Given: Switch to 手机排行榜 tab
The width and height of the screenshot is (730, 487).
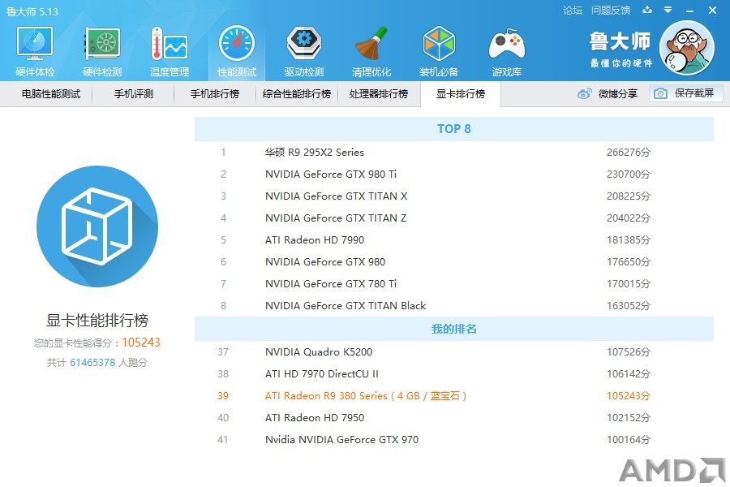Looking at the screenshot, I should click(x=215, y=94).
